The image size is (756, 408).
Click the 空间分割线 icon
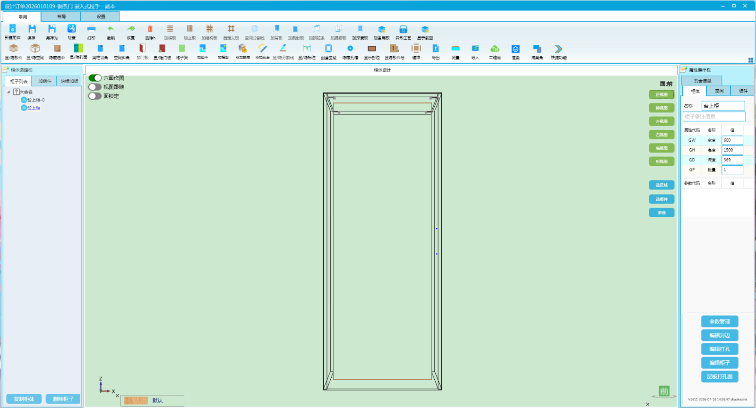(255, 29)
